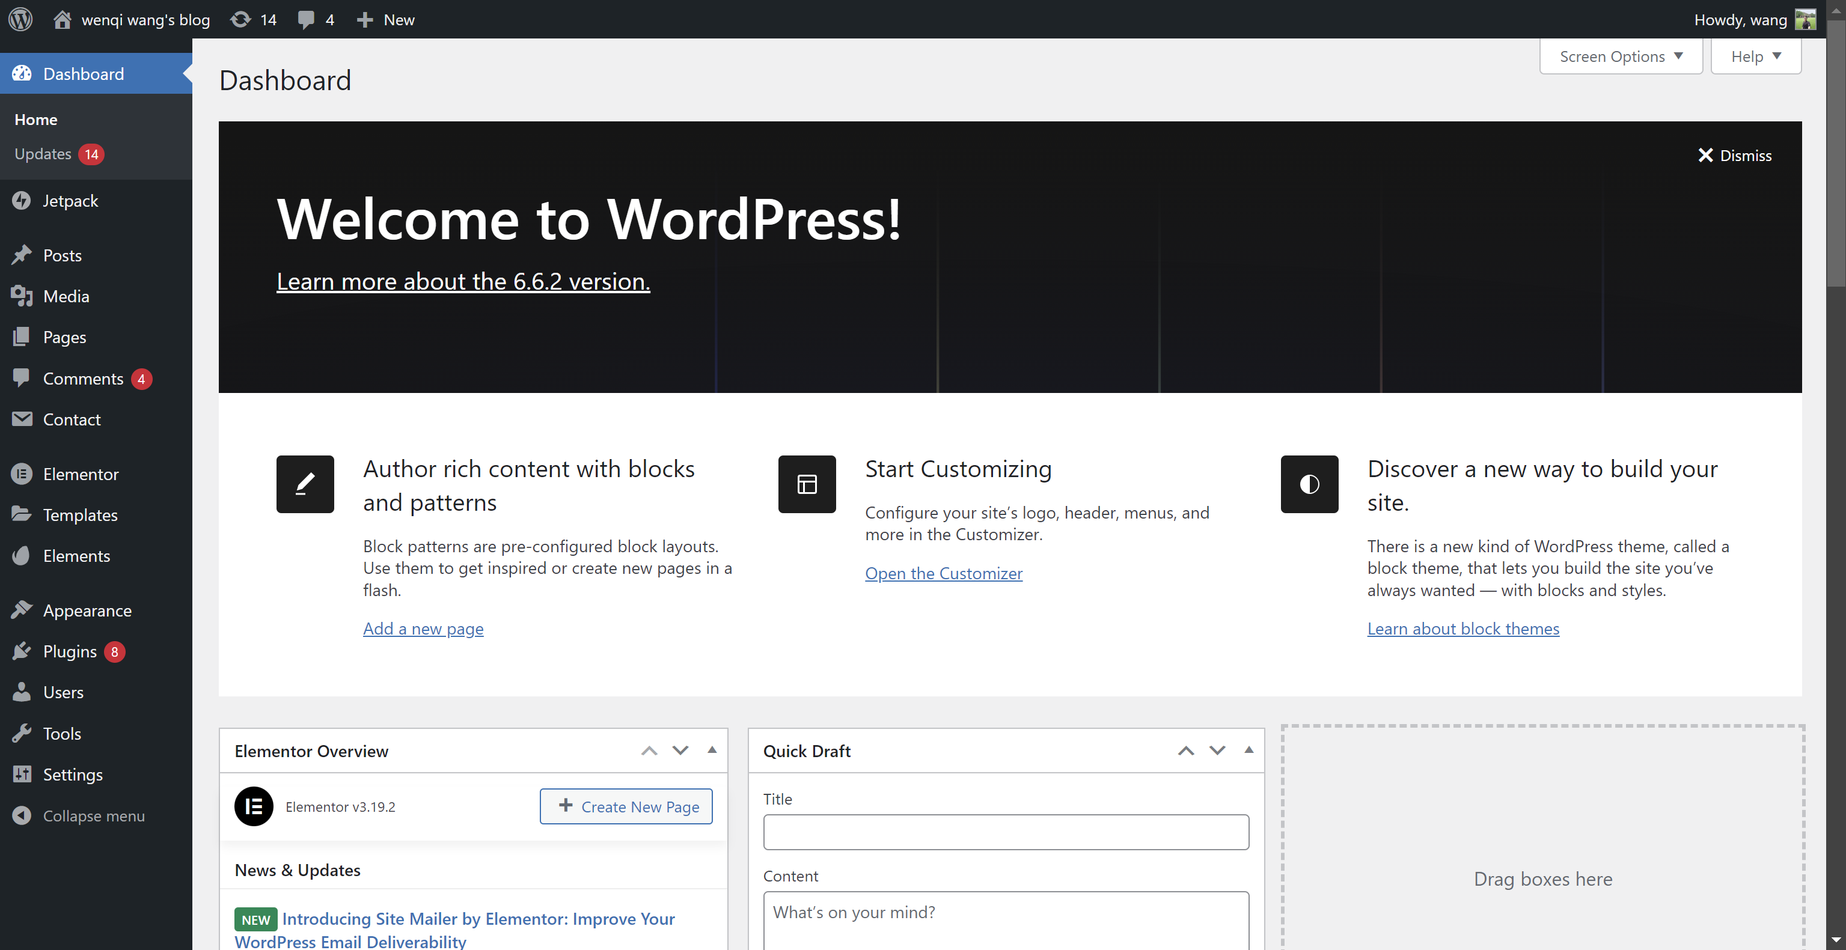Click the Collapse menu label

pos(94,815)
